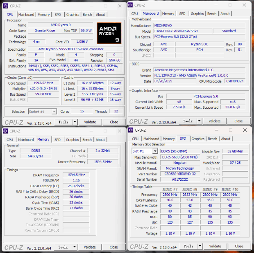
Task: Click Close button in the Memory window
Action: coord(114,247)
